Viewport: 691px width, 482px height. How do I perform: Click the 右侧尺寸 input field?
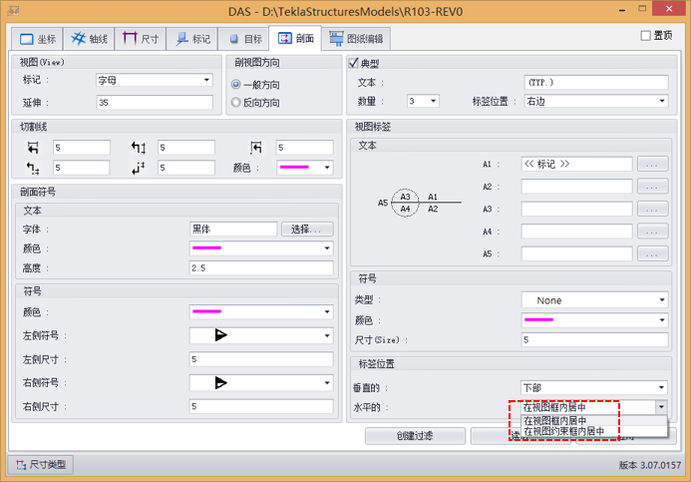[x=261, y=406]
